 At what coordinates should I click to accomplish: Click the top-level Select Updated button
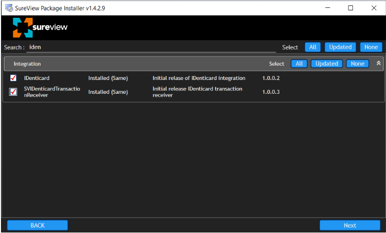click(340, 47)
